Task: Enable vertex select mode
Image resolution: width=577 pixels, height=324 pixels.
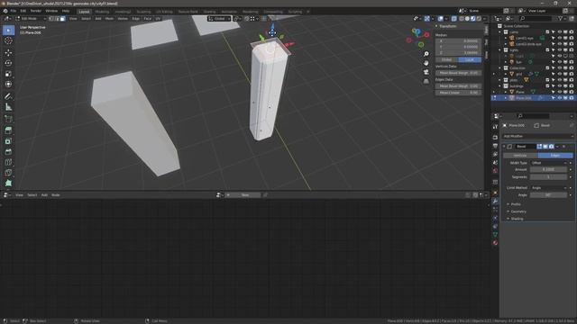Action: tap(51, 19)
